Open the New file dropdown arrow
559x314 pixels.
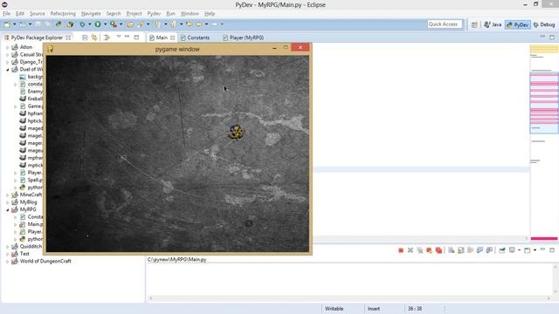point(14,24)
